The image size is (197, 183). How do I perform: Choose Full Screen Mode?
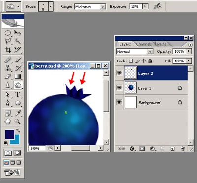click(x=19, y=163)
